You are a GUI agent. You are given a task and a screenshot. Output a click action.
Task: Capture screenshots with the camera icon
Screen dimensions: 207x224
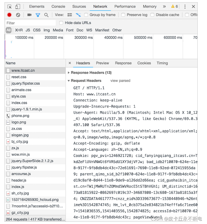click(29, 15)
